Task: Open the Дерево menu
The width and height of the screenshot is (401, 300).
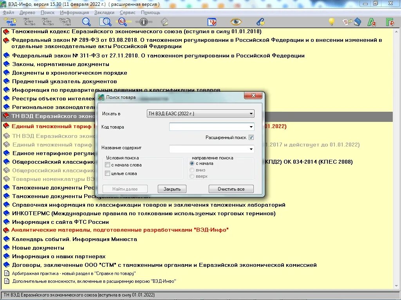Action: (x=27, y=12)
